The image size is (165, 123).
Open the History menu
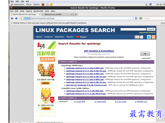[29, 11]
